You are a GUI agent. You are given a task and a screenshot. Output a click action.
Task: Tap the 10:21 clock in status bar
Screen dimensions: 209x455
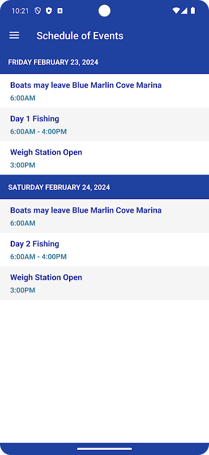pyautogui.click(x=20, y=11)
